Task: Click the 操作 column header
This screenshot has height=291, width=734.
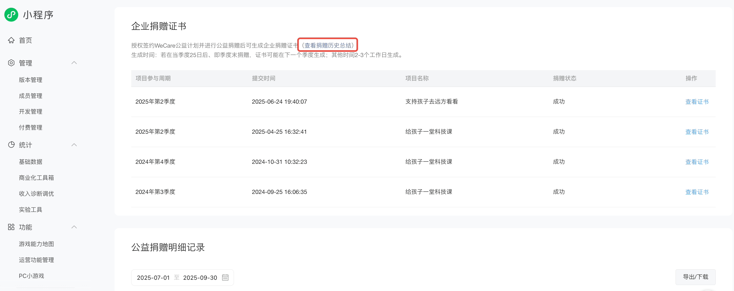Action: pos(691,78)
